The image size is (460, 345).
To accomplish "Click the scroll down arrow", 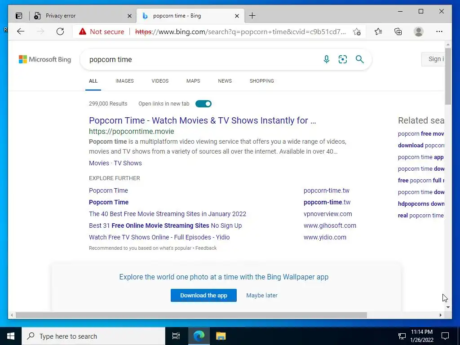I will click(x=448, y=307).
